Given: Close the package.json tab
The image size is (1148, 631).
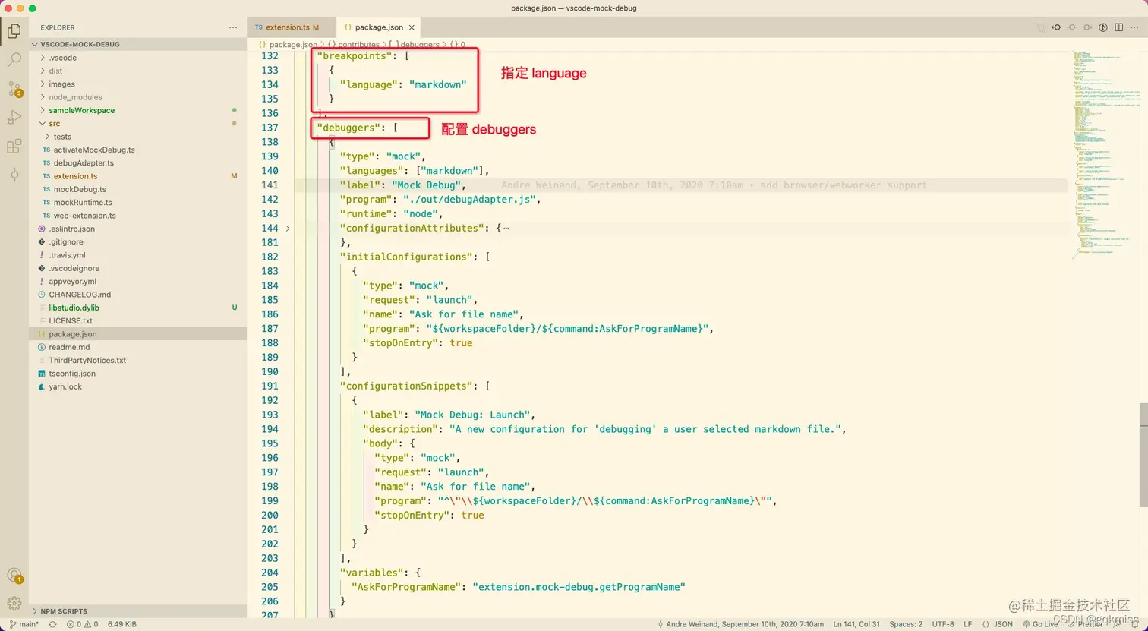Looking at the screenshot, I should tap(412, 27).
